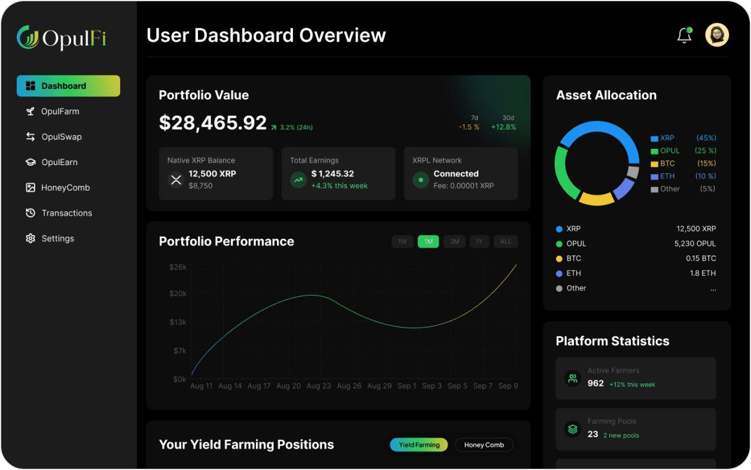Click the 1.8 ETH holdings amount
Image resolution: width=751 pixels, height=470 pixels.
click(x=703, y=273)
